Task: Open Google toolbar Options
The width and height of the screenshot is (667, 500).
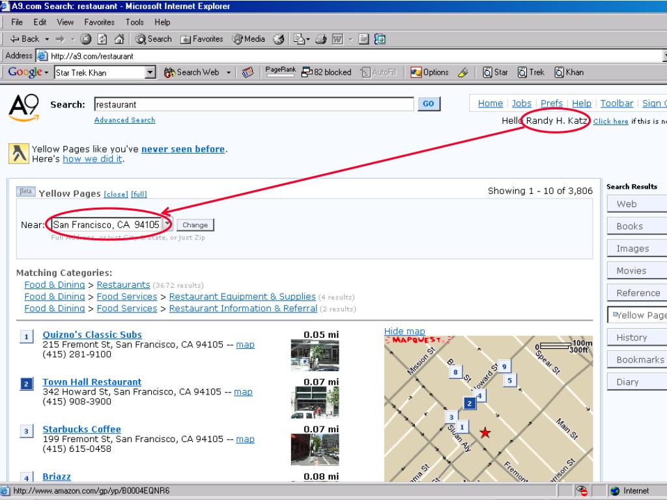Action: click(429, 72)
